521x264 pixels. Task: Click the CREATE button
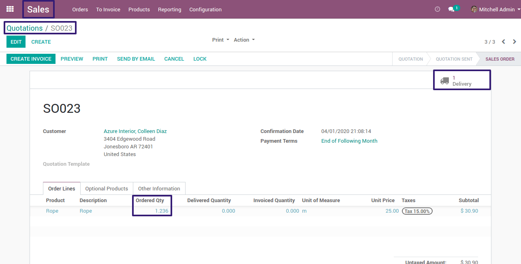(x=41, y=42)
